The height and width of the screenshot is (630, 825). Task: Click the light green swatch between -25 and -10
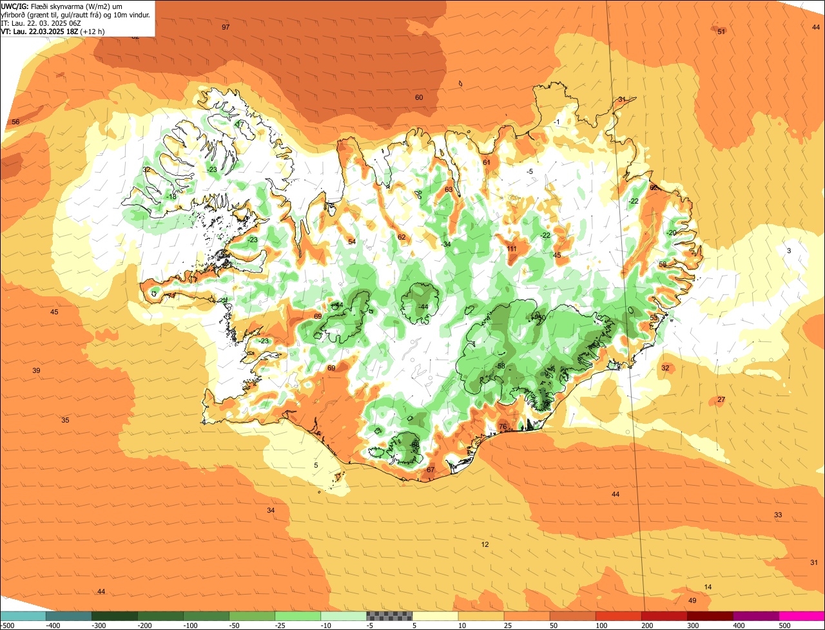298,616
